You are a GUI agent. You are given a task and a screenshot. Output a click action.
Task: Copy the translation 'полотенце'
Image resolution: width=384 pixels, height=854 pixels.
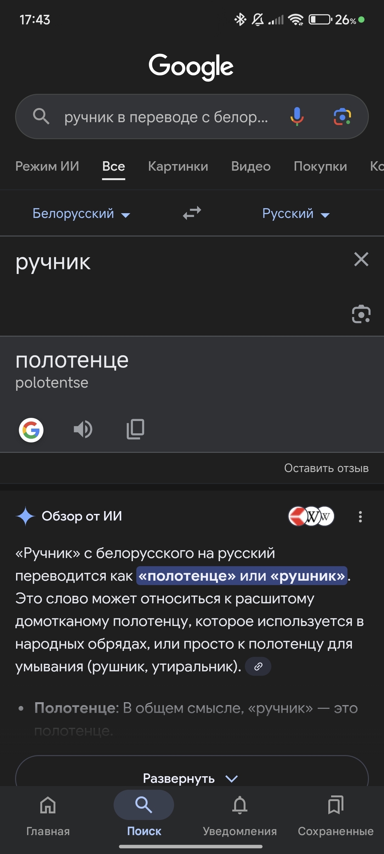tap(136, 430)
